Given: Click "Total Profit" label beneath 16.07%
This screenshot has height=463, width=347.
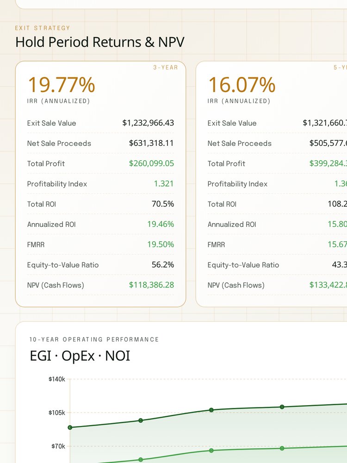Looking at the screenshot, I should (226, 163).
